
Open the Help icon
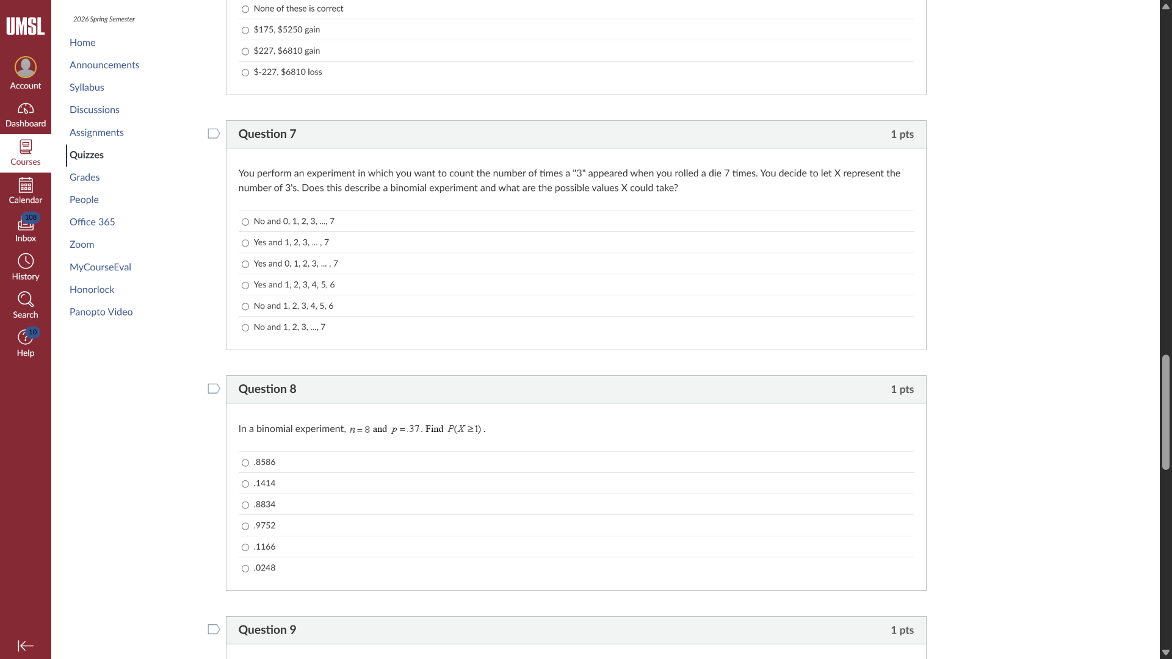tap(26, 337)
